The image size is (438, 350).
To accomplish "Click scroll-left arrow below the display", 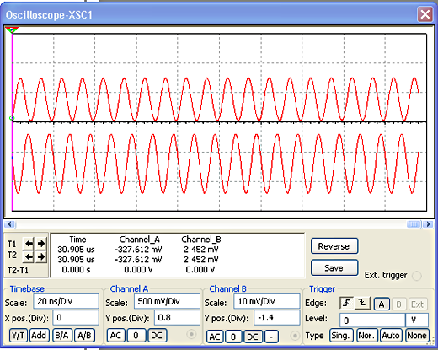I will (x=10, y=224).
